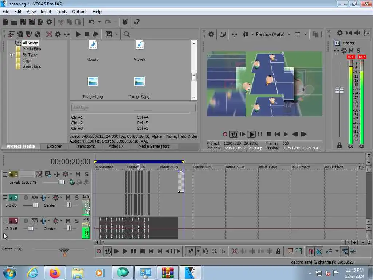The width and height of the screenshot is (373, 280).
Task: Remove selected media with the red X
Action: pos(49,34)
